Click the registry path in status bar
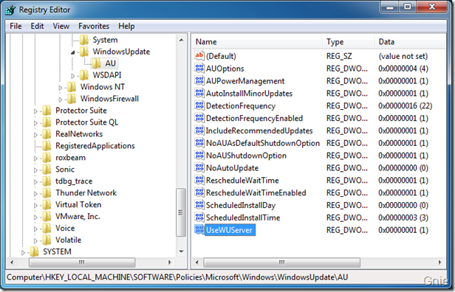 pyautogui.click(x=177, y=277)
